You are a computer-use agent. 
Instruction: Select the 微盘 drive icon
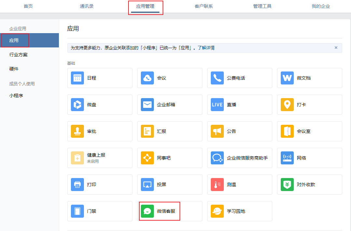pyautogui.click(x=77, y=104)
